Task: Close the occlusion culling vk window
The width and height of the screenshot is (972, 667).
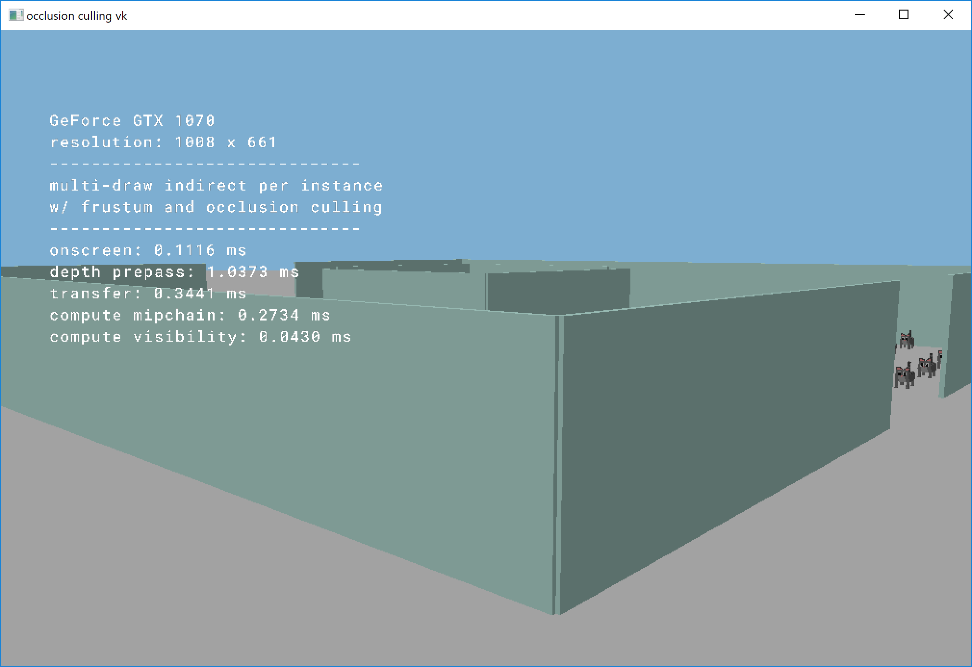Action: [948, 15]
